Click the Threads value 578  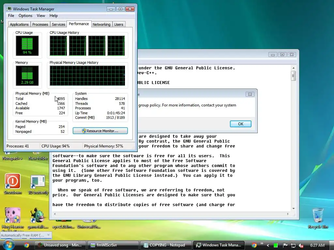(122, 104)
